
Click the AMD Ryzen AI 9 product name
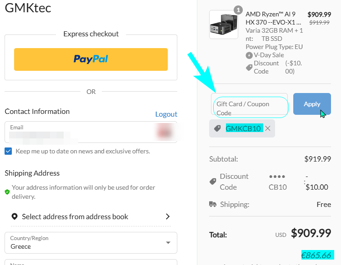tap(273, 18)
